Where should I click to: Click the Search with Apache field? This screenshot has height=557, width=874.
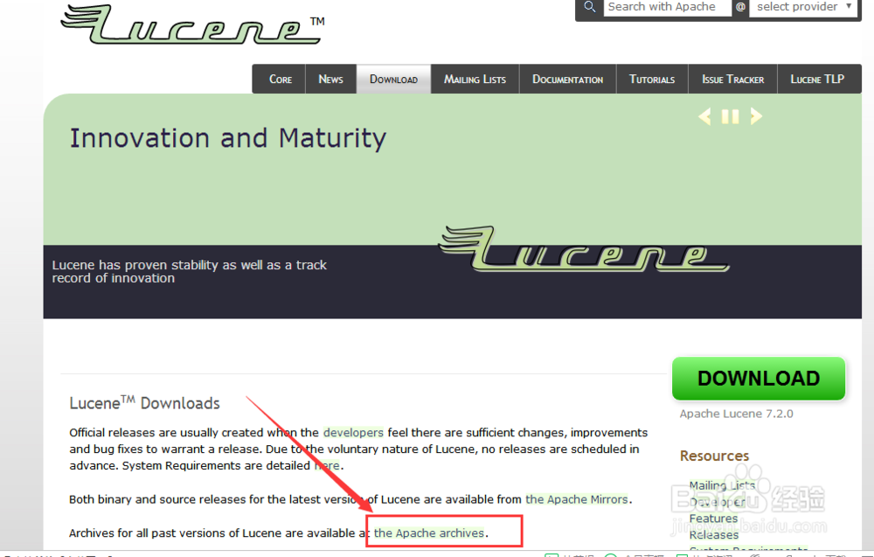pyautogui.click(x=667, y=7)
